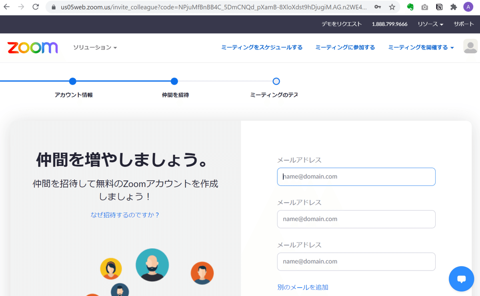Click デモをリクエスト link
The image size is (480, 296).
[342, 24]
